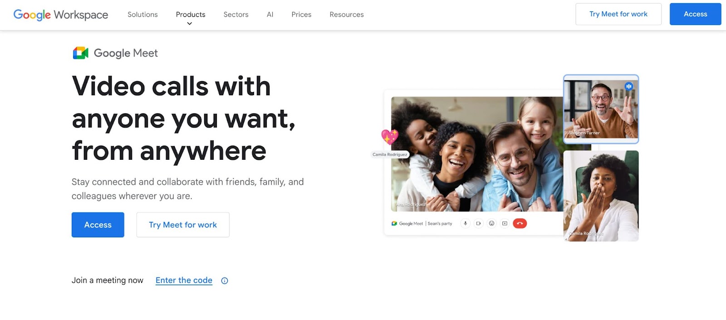Click the emoji reaction icon in the call preview
This screenshot has width=726, height=320.
(x=491, y=223)
